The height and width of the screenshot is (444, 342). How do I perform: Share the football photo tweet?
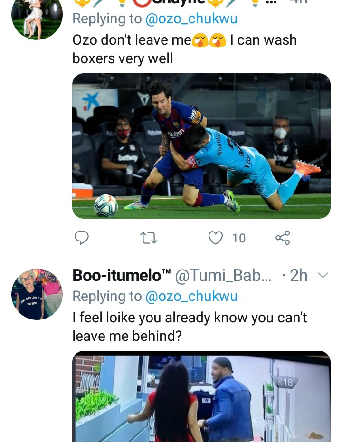(283, 237)
